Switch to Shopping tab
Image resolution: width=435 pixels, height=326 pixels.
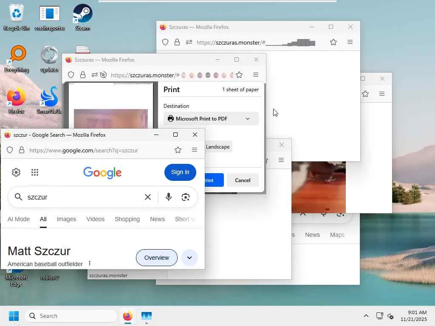pos(127,219)
